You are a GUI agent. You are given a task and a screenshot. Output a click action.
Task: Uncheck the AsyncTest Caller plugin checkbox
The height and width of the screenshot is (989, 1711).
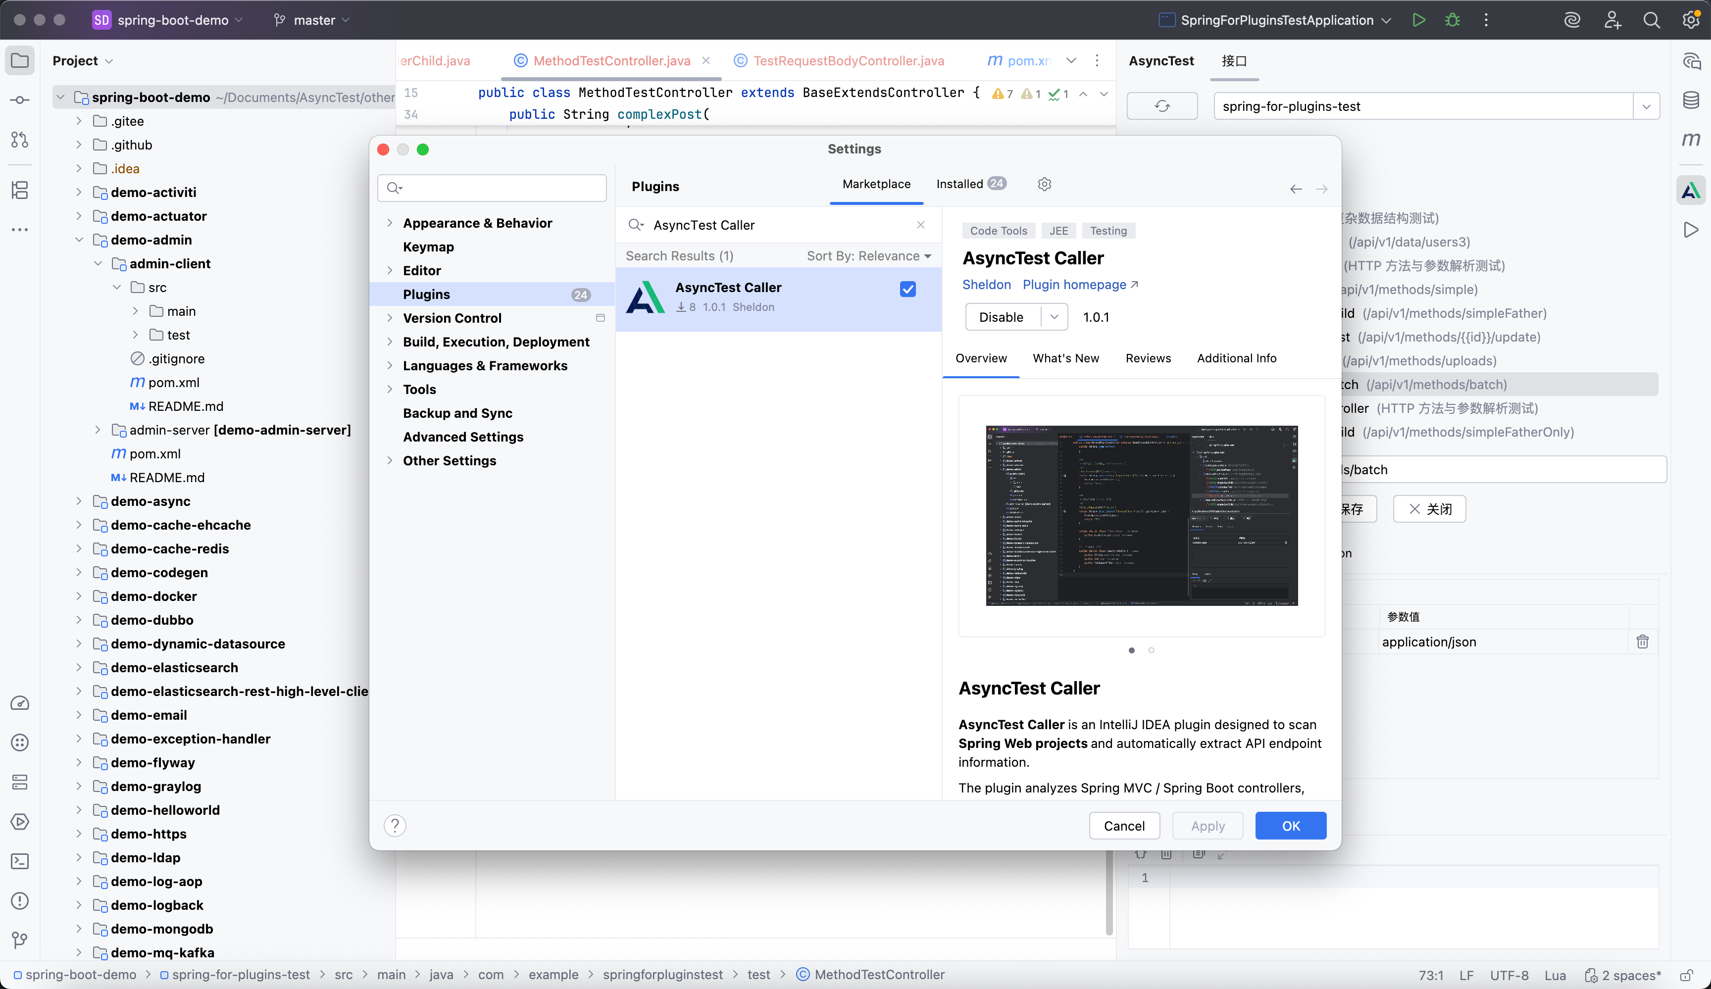click(x=907, y=289)
